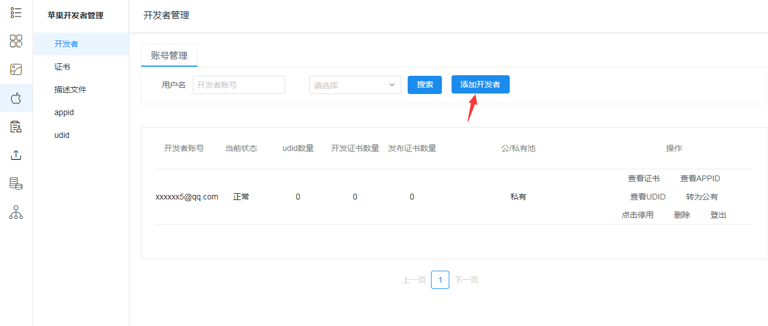The width and height of the screenshot is (768, 326).
Task: Click 转为公有 action link
Action: tap(702, 197)
